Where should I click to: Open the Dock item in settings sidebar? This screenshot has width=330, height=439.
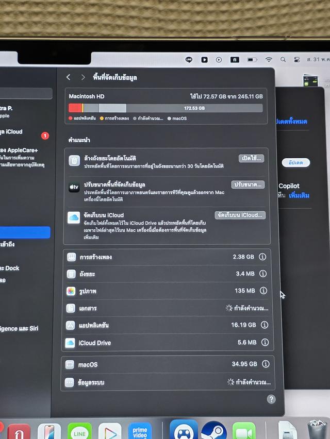[x=10, y=268]
